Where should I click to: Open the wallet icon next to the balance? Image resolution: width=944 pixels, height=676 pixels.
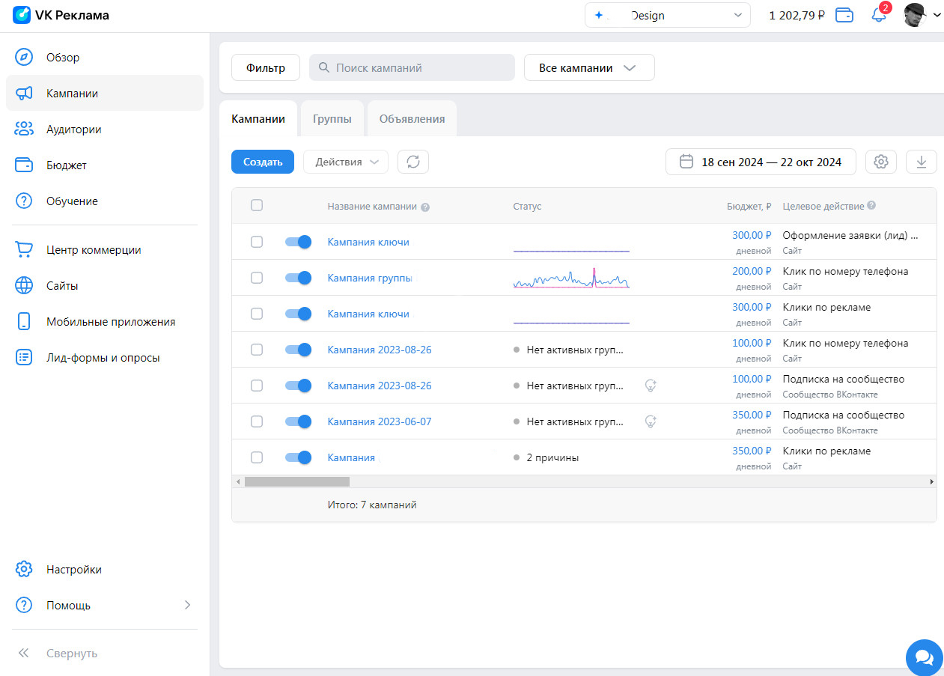pyautogui.click(x=844, y=15)
